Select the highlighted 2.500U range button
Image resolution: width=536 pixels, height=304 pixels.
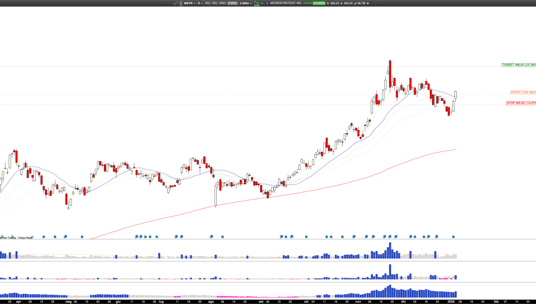tap(232, 3)
